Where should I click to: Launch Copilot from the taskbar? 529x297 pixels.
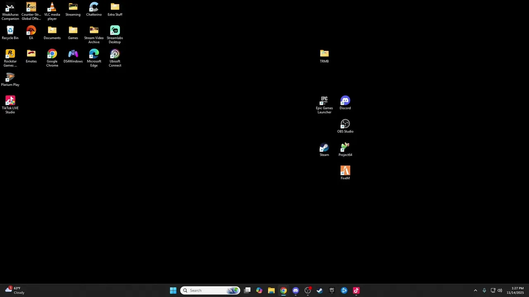[x=259, y=290]
